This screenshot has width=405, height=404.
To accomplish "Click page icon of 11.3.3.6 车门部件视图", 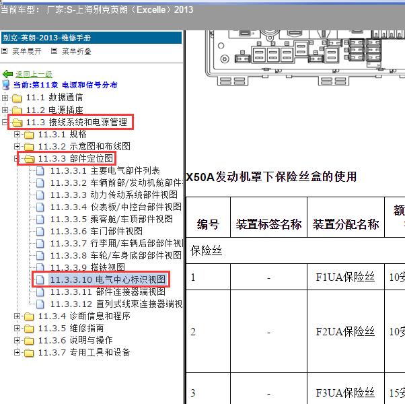I will pos(40,232).
